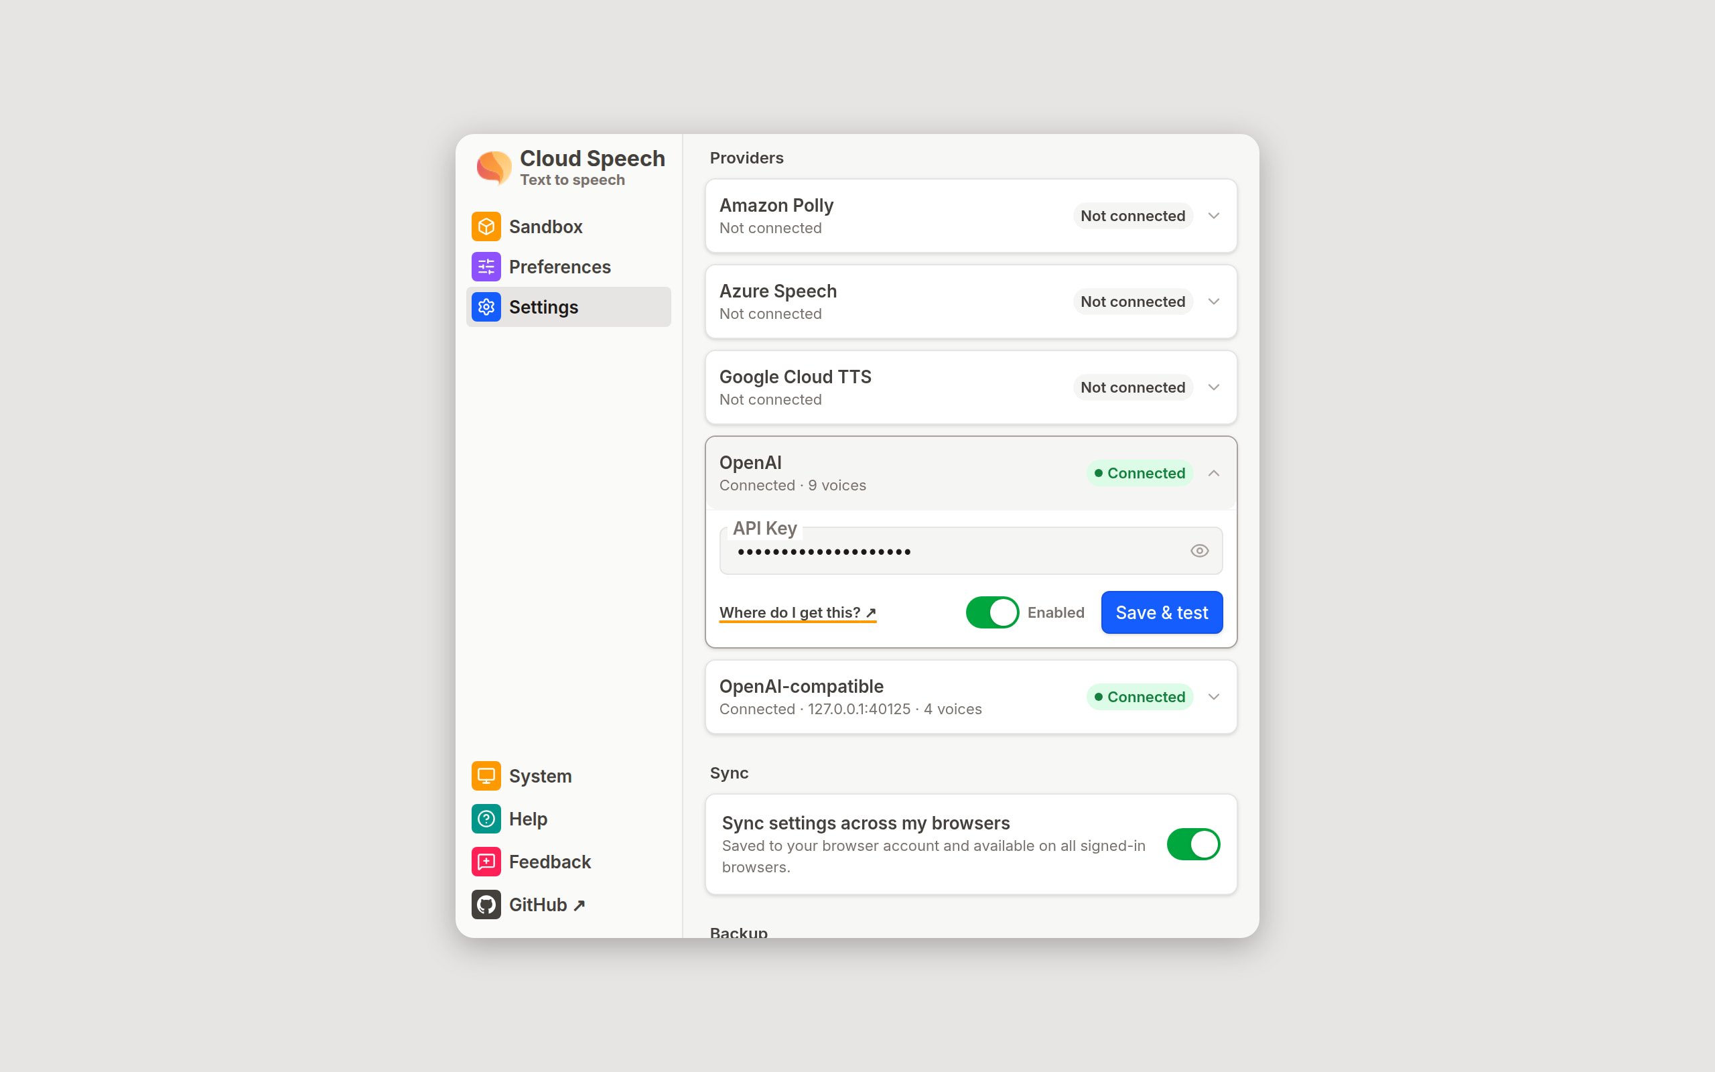Viewport: 1715px width, 1072px height.
Task: Click the OpenAI green Connected badge
Action: tap(1140, 473)
